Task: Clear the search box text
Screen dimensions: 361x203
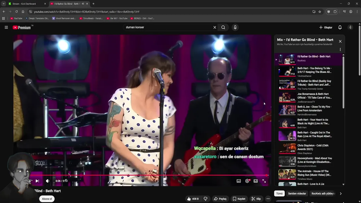Action: 215,27
